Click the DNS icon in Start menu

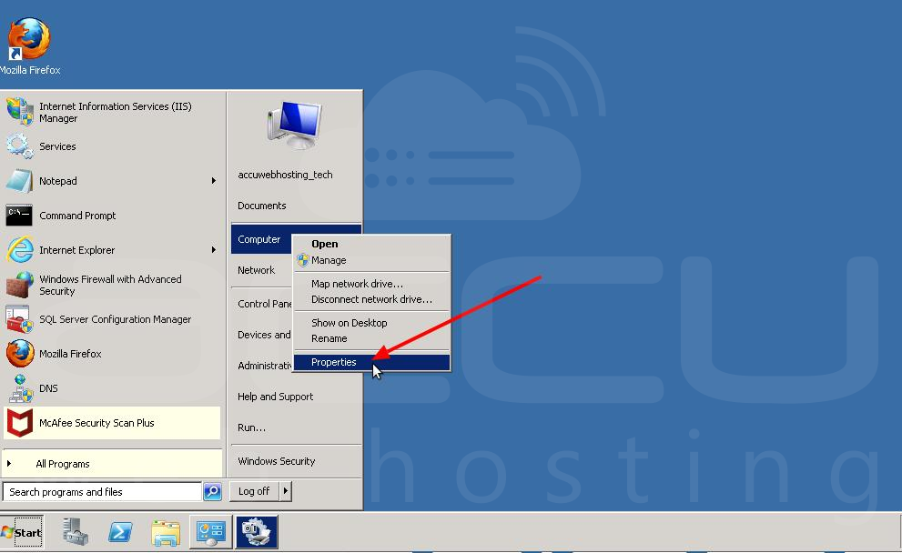(x=19, y=388)
